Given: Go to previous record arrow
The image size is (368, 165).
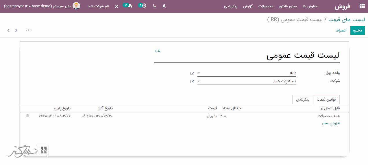Looking at the screenshot, I should (x=16, y=30).
